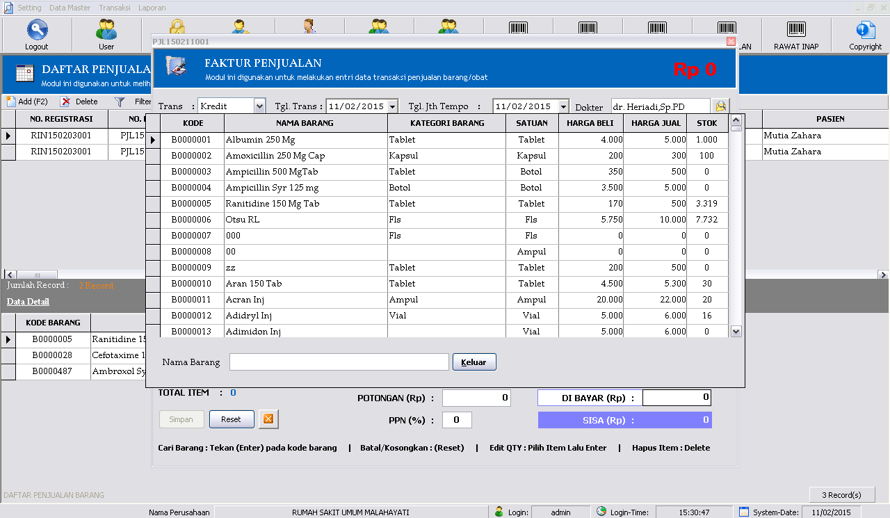890x518 pixels.
Task: Click the DI BAYAR (Rp) input field
Action: tap(677, 398)
